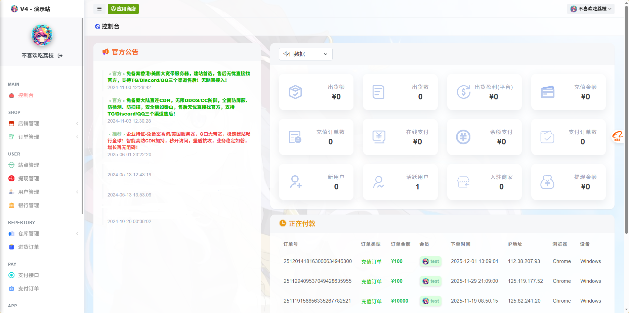Viewport: 629px width, 313px height.
Task: Click the sidebar profile avatar image
Action: [x=42, y=35]
